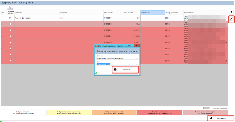Click the Очистить link above the table
Image resolution: width=235 pixels, height=122 pixels.
10,9
